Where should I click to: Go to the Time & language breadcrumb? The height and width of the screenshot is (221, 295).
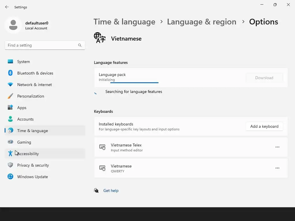click(x=124, y=22)
